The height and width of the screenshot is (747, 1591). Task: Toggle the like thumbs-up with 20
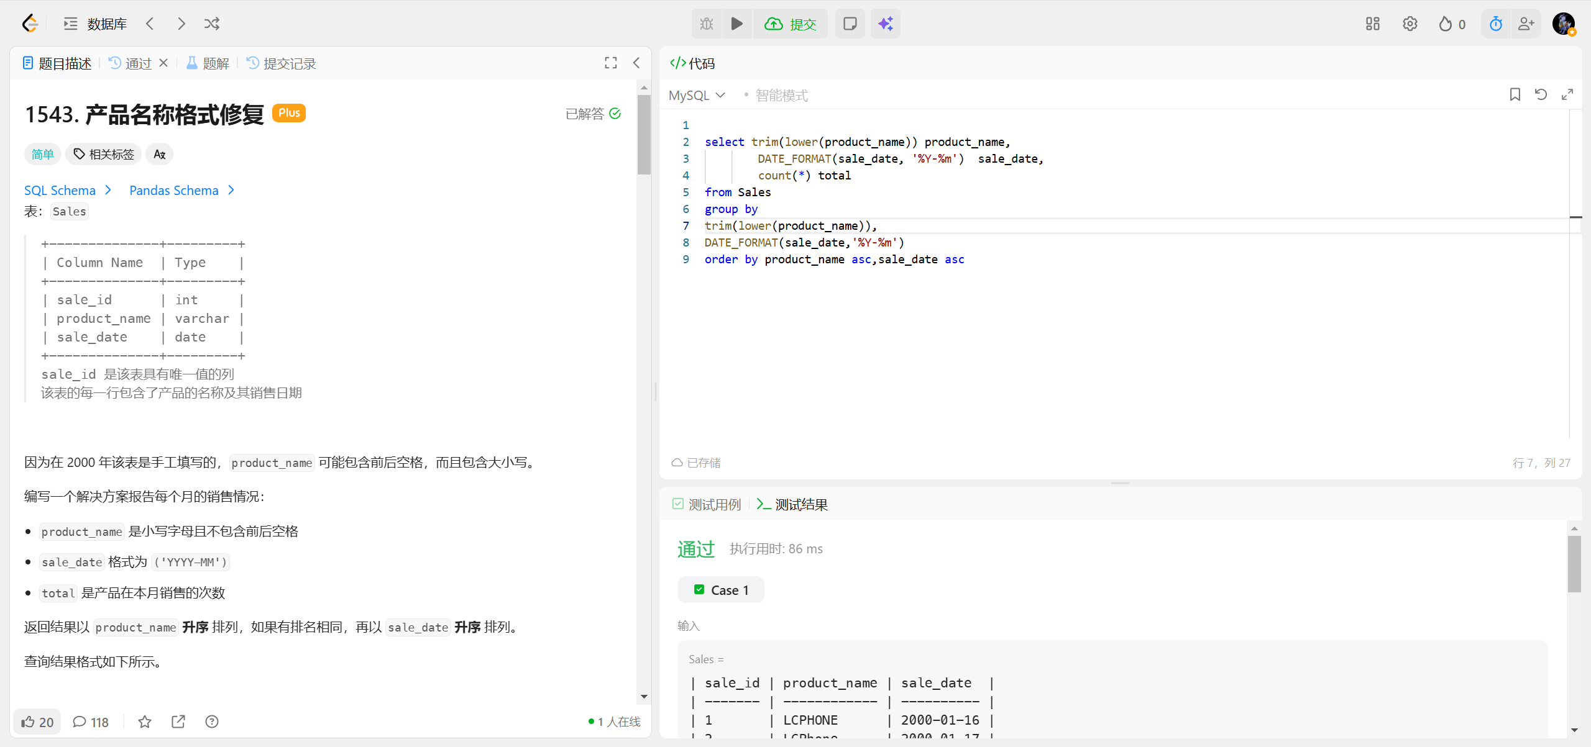37,722
